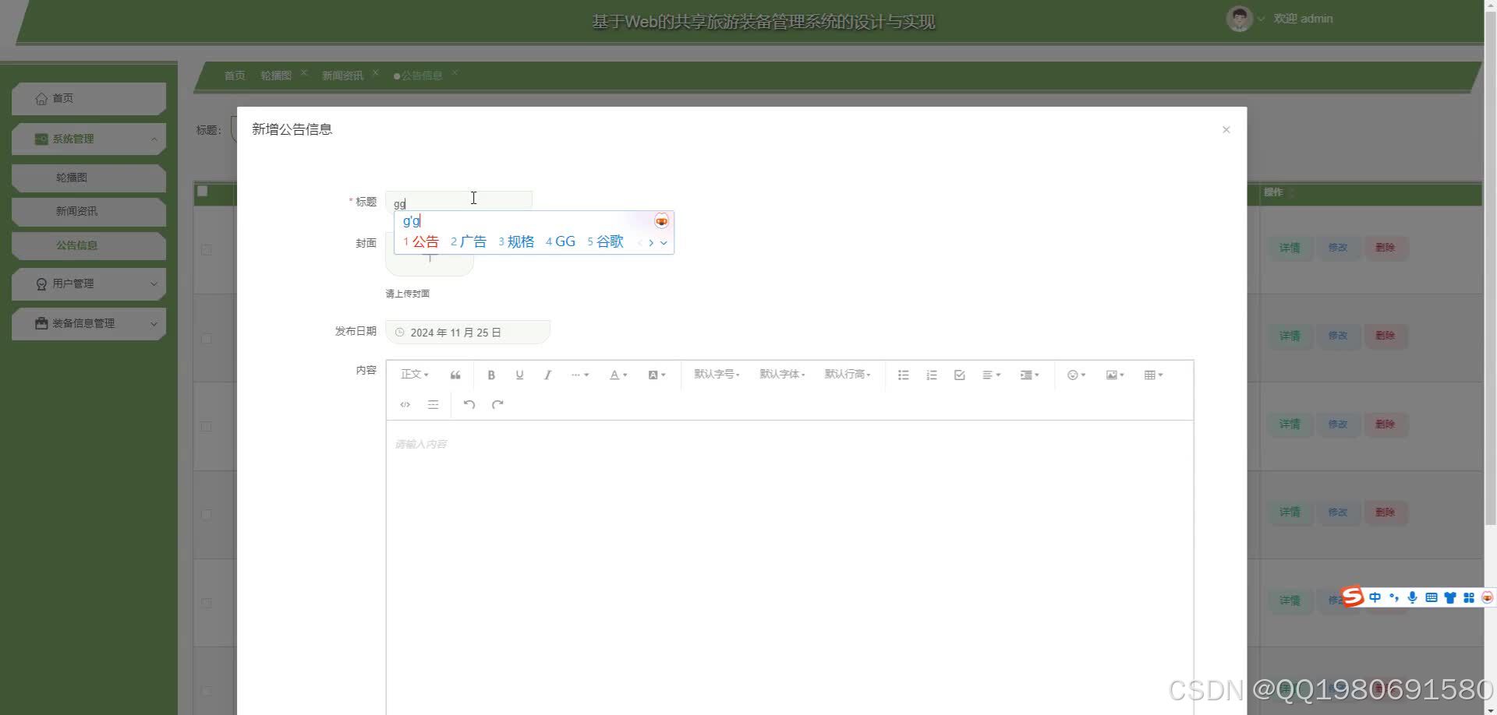Click the mascot icon in IME candidate box
This screenshot has width=1497, height=715.
(x=661, y=221)
